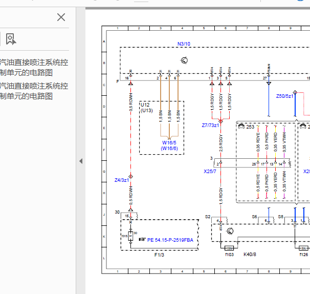Click the 253 code label
The image size is (310, 294).
pyautogui.click(x=250, y=127)
